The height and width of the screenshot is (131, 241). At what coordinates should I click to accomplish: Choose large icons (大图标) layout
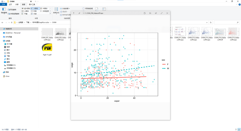coord(35,8)
